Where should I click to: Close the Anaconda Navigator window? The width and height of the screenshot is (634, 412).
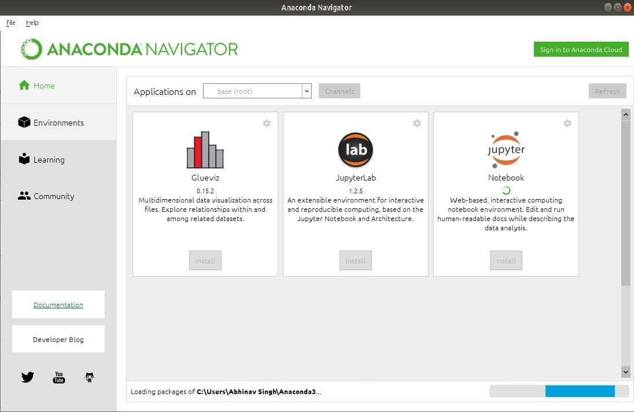pyautogui.click(x=628, y=8)
